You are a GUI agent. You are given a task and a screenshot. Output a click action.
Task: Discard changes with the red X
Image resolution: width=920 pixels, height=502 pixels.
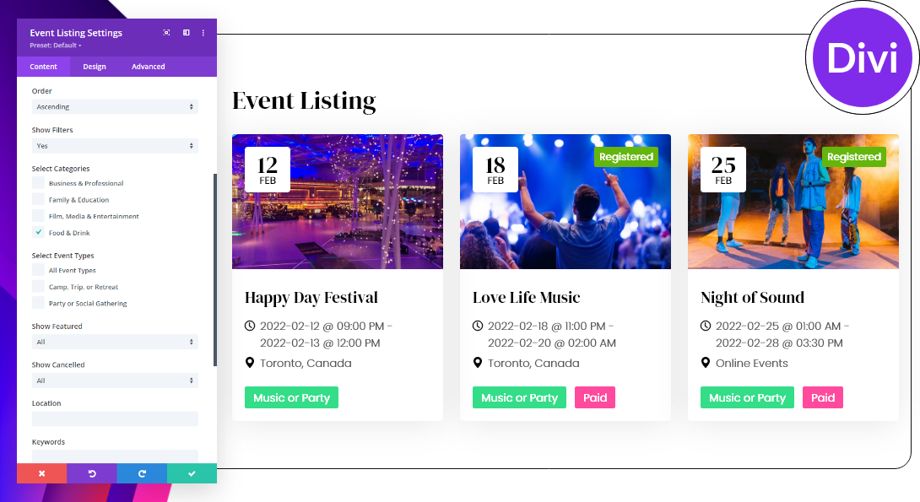point(41,474)
